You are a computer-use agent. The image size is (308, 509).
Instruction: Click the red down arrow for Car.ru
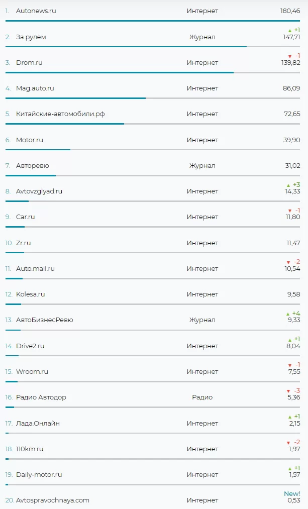pyautogui.click(x=289, y=211)
